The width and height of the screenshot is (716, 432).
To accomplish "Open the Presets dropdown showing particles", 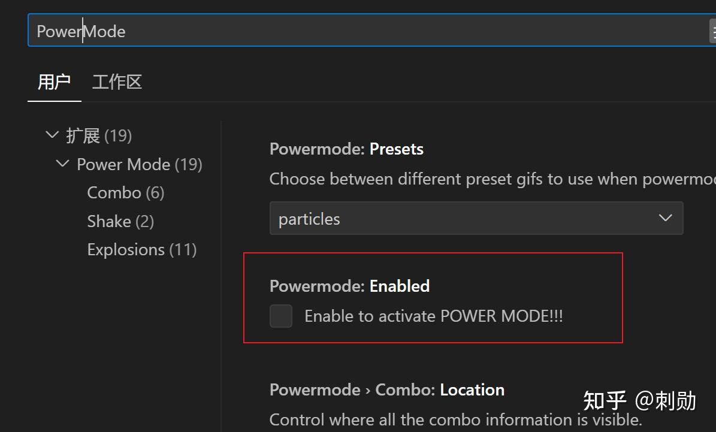I will click(476, 218).
